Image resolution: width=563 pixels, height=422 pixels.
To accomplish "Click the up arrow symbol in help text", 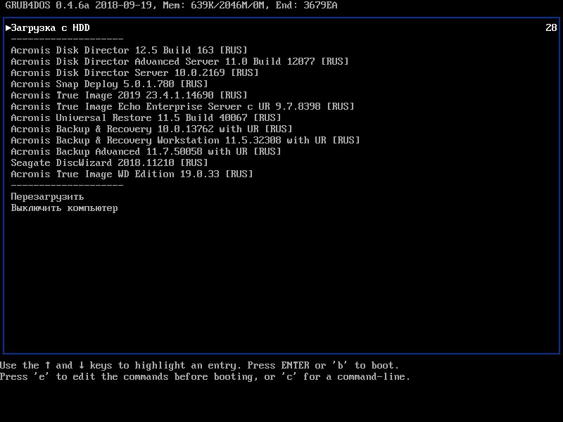I will [48, 365].
